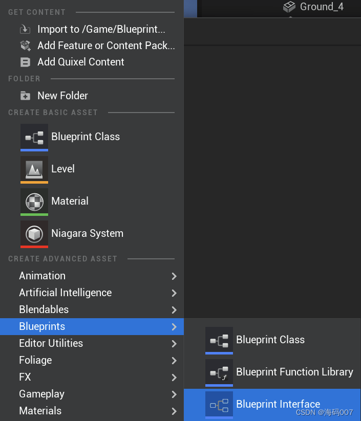Choose Import to /Game/Blueprint... entry
Image resolution: width=361 pixels, height=421 pixels.
click(92, 29)
